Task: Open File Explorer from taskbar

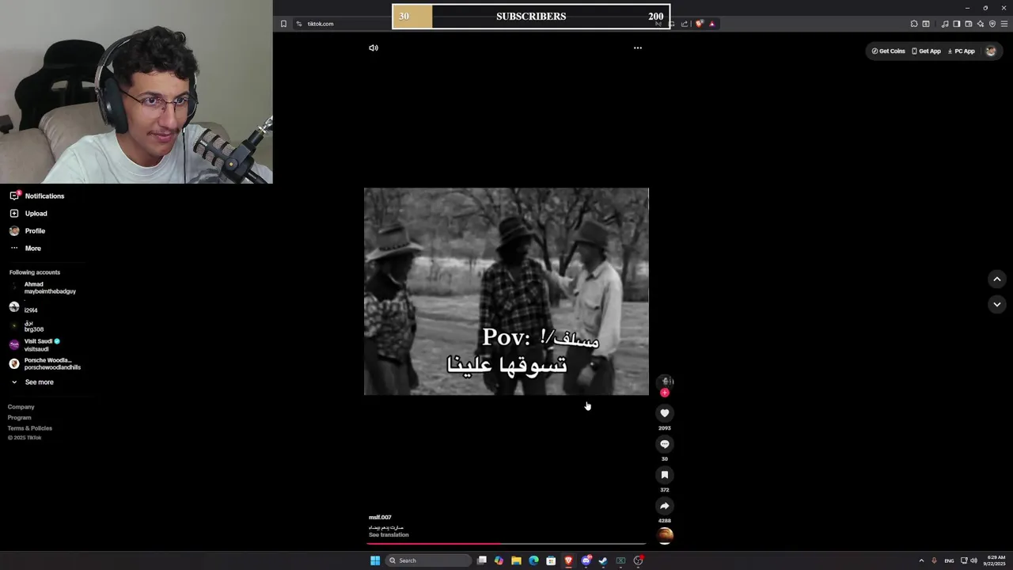Action: [x=516, y=560]
